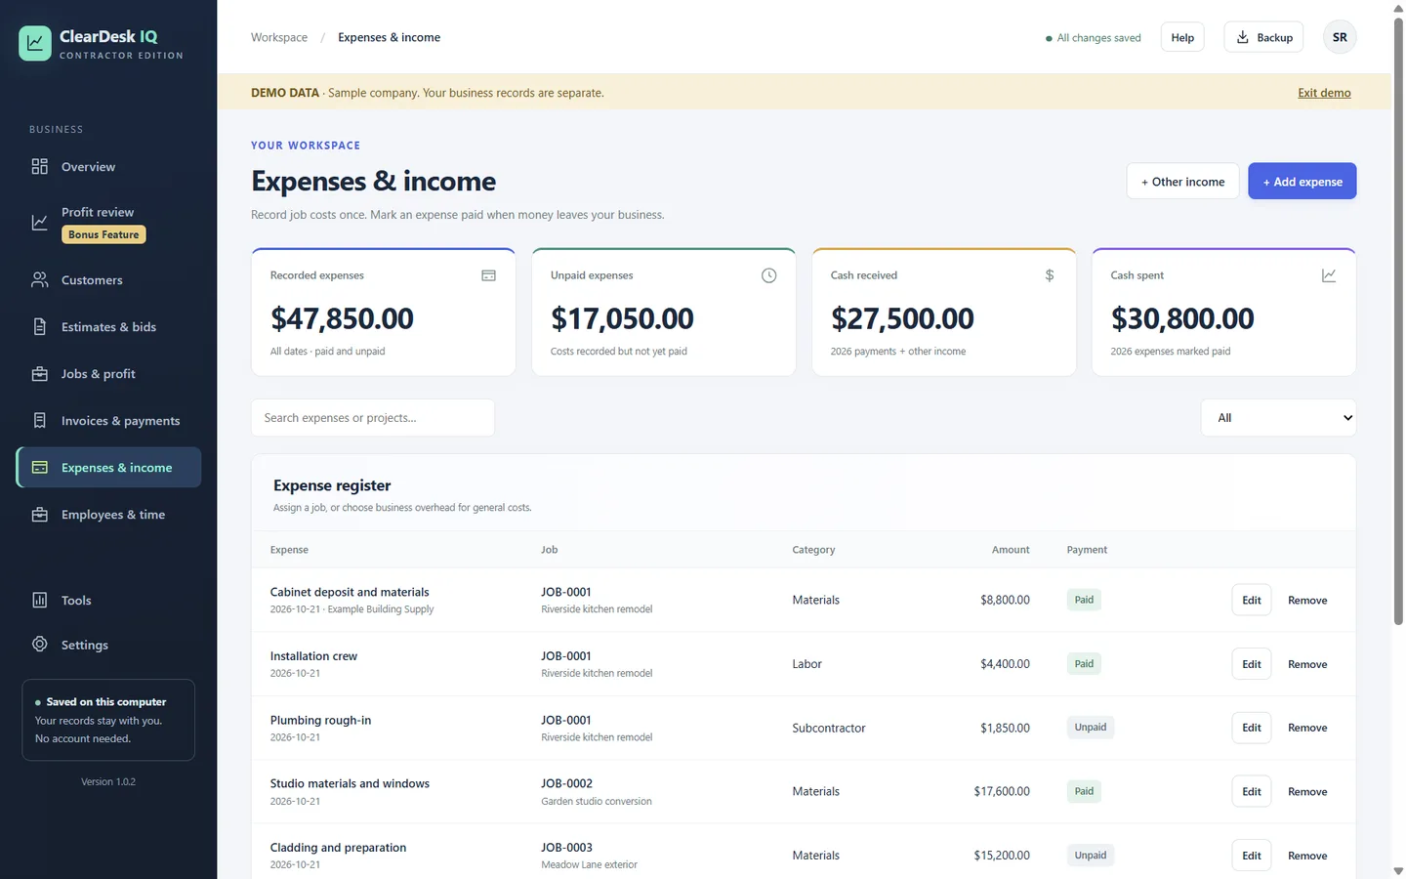Open Overview via its grid icon
Image resolution: width=1406 pixels, height=879 pixels.
pyautogui.click(x=39, y=167)
